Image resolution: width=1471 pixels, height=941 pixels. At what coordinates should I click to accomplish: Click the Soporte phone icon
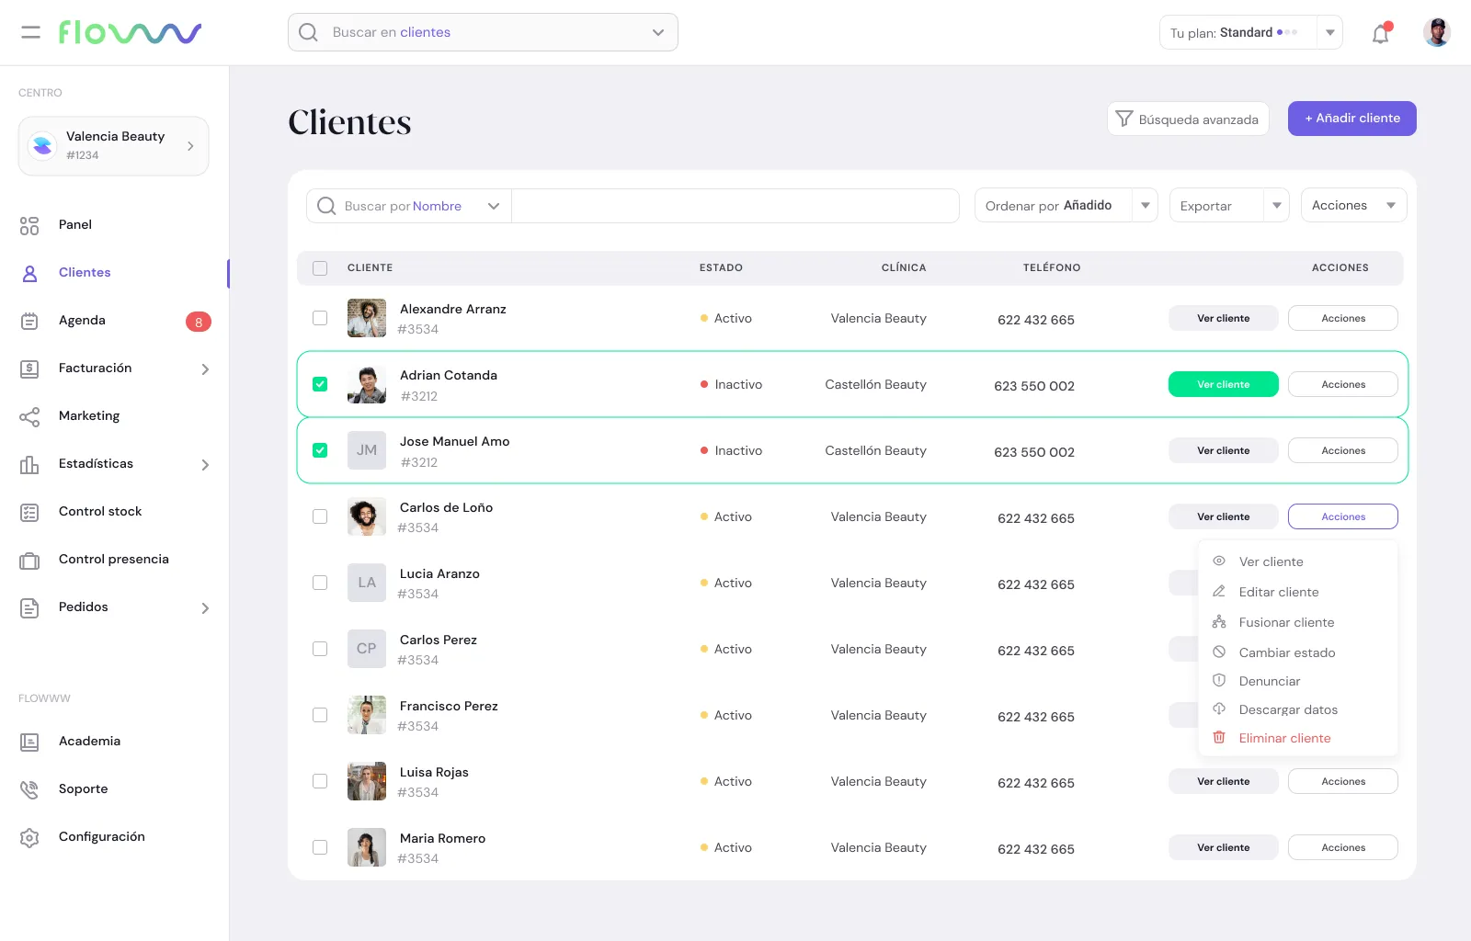[x=29, y=789]
